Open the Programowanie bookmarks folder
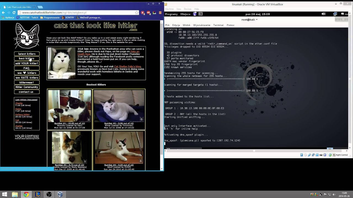353x198 pixels. point(50,18)
